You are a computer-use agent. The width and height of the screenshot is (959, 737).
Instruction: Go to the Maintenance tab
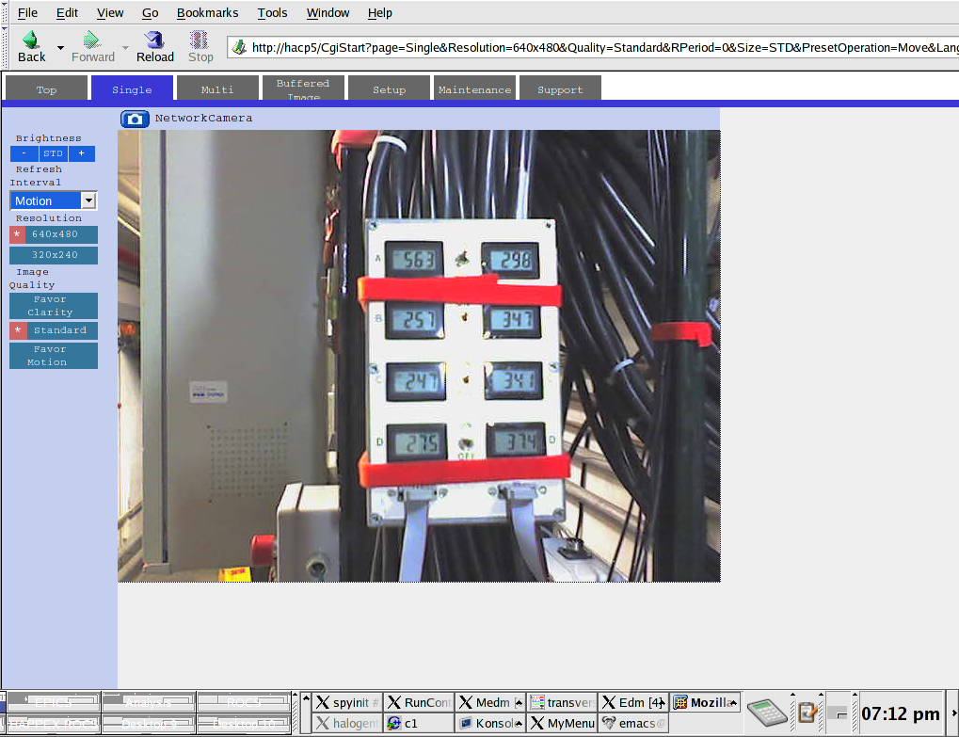tap(474, 88)
